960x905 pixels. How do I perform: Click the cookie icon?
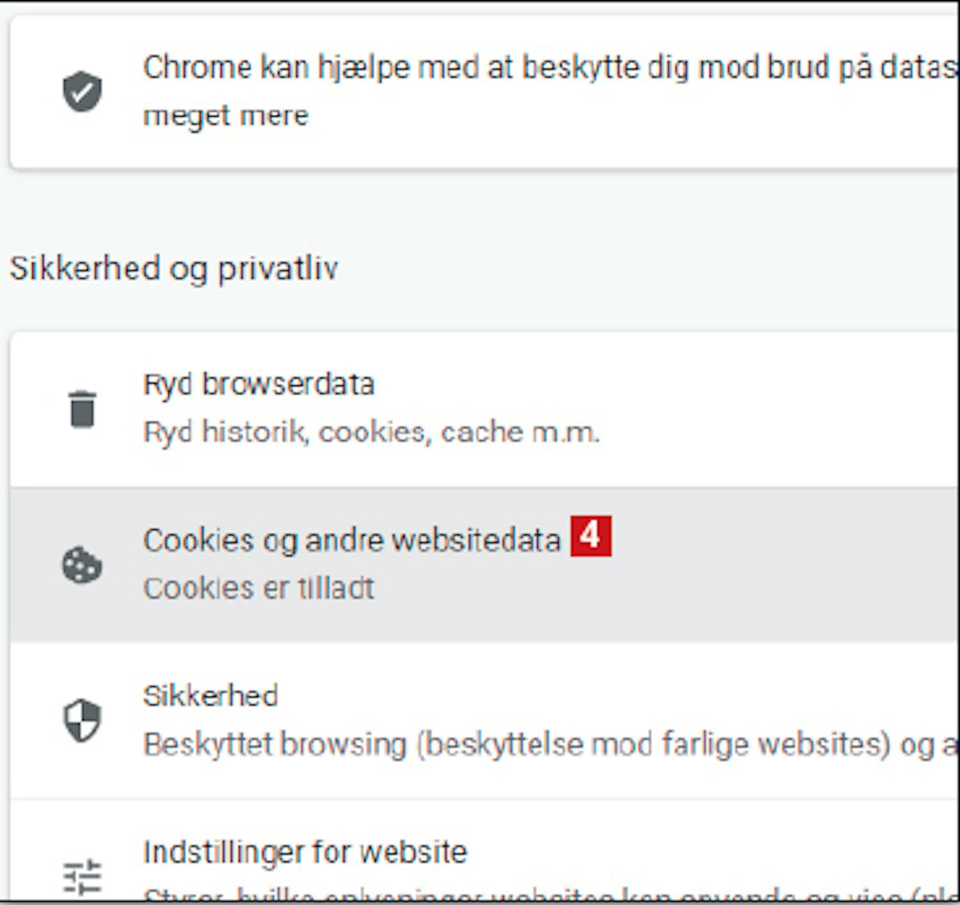(x=82, y=565)
